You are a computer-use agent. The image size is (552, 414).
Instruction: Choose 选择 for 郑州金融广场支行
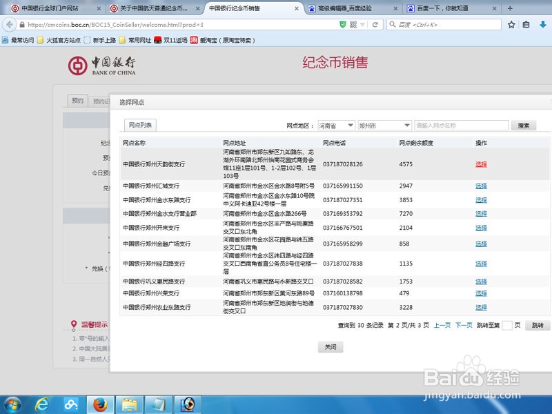[481, 244]
